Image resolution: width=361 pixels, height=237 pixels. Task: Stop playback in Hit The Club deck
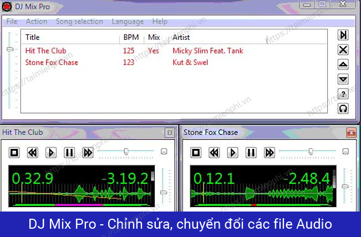coord(14,153)
